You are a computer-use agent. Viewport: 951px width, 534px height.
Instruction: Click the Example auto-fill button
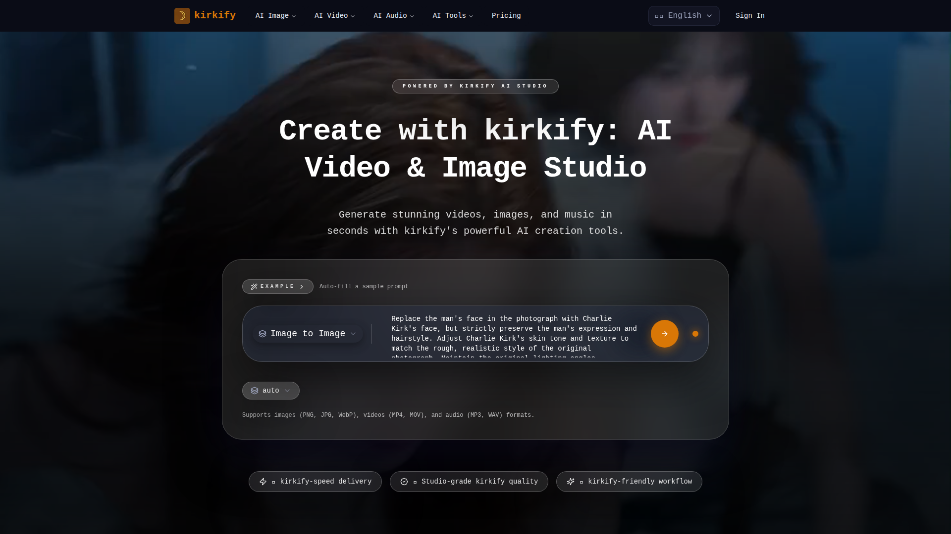click(277, 287)
